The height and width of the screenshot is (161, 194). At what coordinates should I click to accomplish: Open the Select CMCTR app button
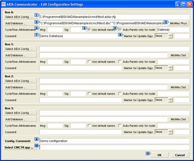pos(20,147)
